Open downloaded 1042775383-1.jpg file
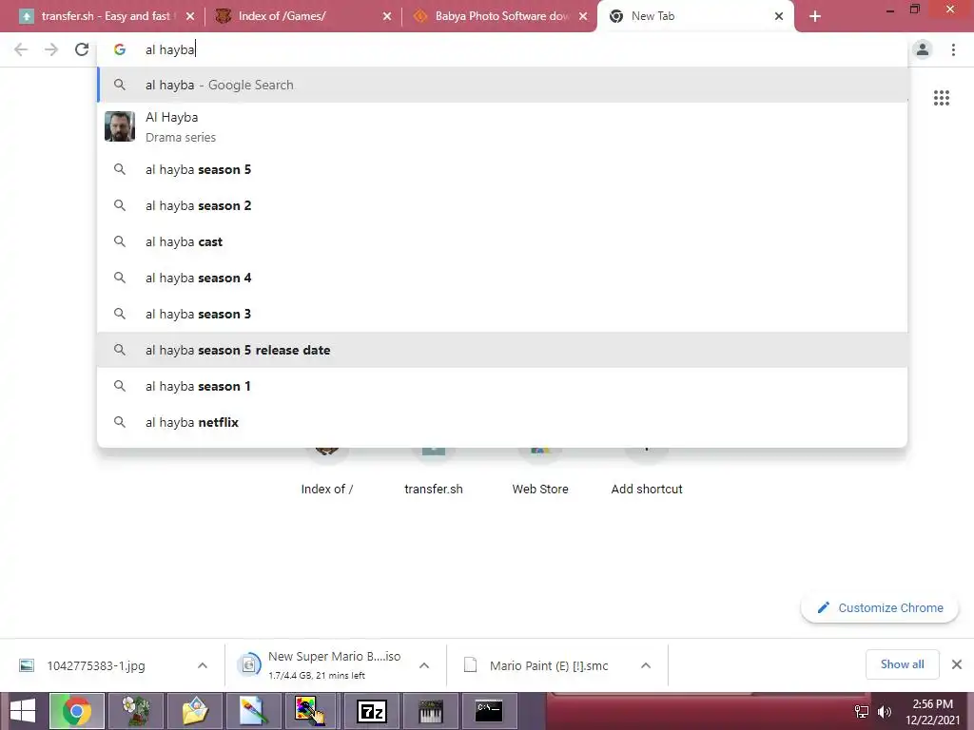974x730 pixels. pyautogui.click(x=96, y=665)
